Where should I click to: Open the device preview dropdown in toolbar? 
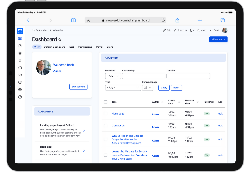pos(192,30)
